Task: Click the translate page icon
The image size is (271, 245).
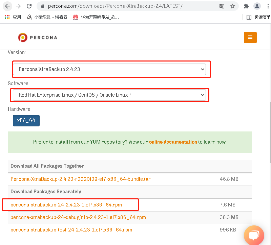Action: (222, 6)
